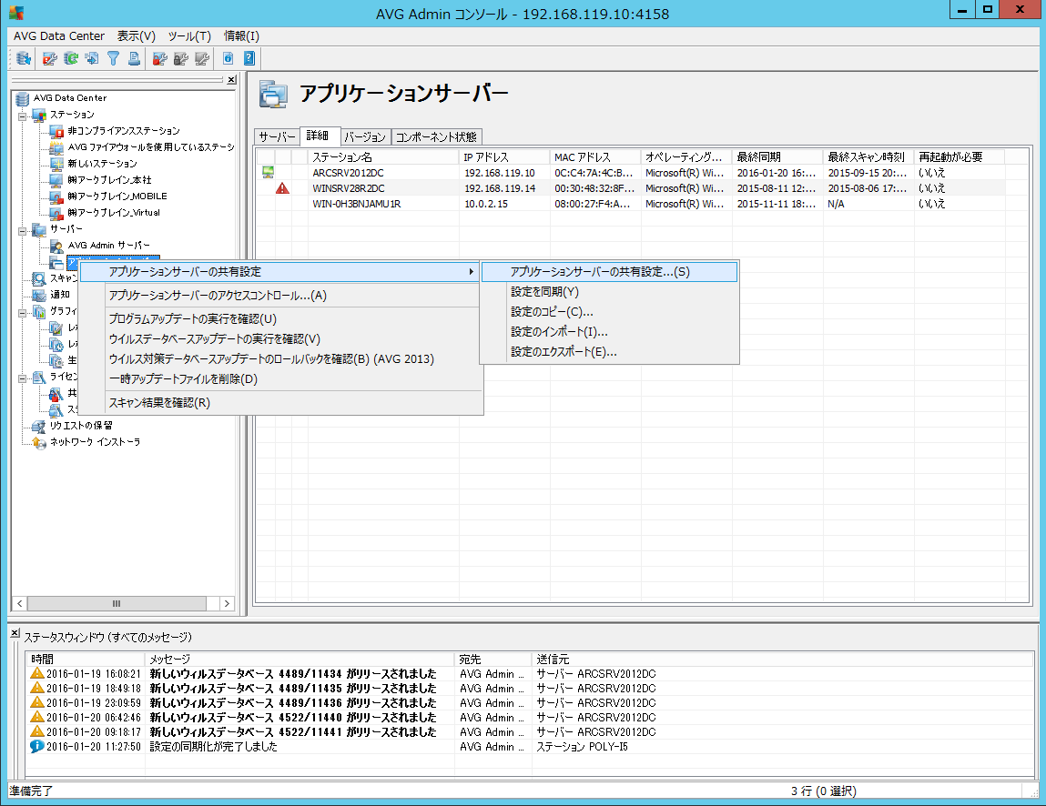Collapse the ステーション tree node
This screenshot has height=806, width=1046.
point(22,116)
